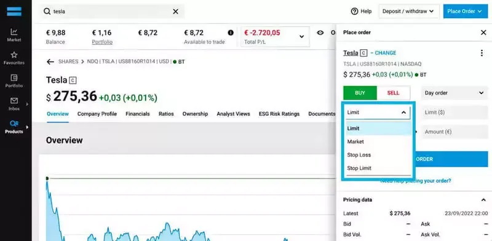Click into the Amount (€) field
The image size is (492, 241).
(454, 132)
